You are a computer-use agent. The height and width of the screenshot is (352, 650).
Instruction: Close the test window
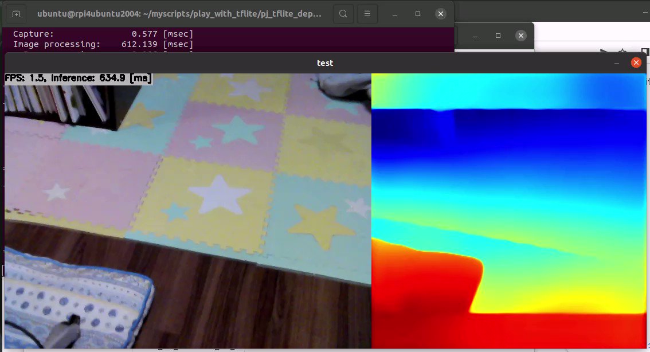coord(636,62)
